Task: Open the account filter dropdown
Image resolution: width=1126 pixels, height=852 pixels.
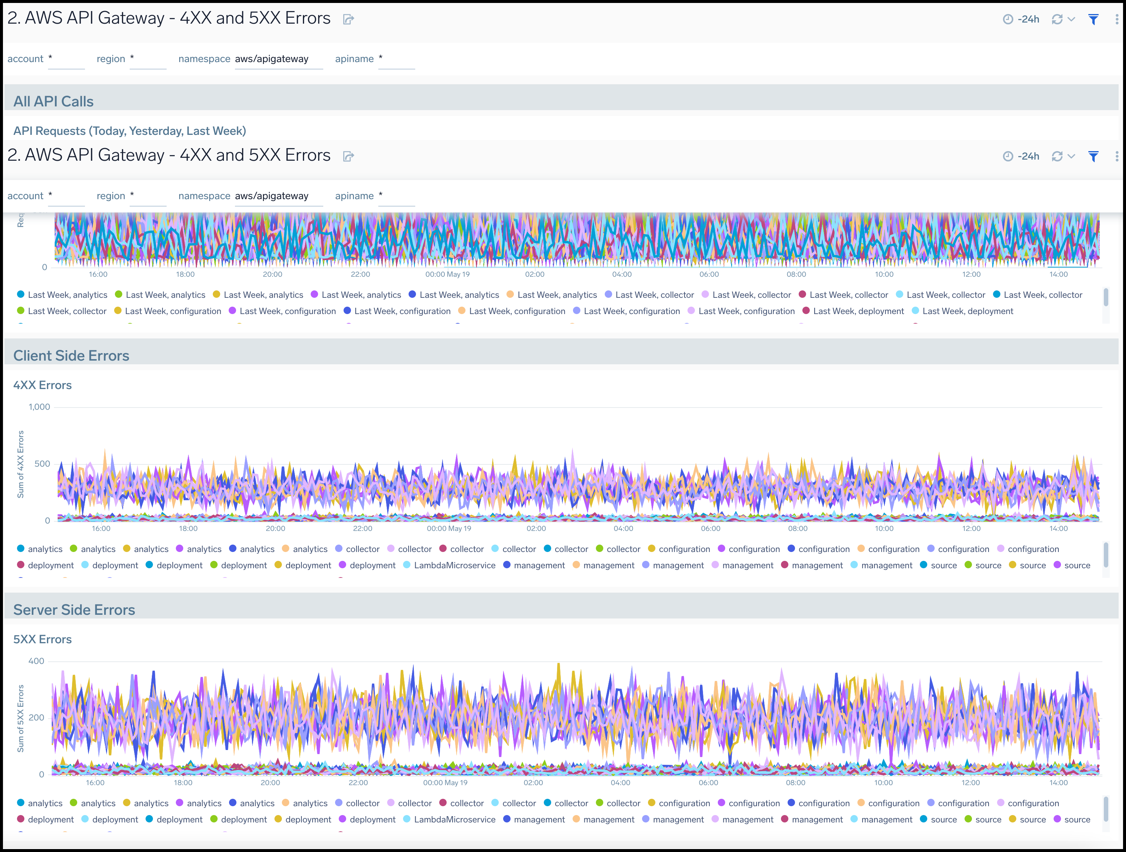Action: coord(67,58)
